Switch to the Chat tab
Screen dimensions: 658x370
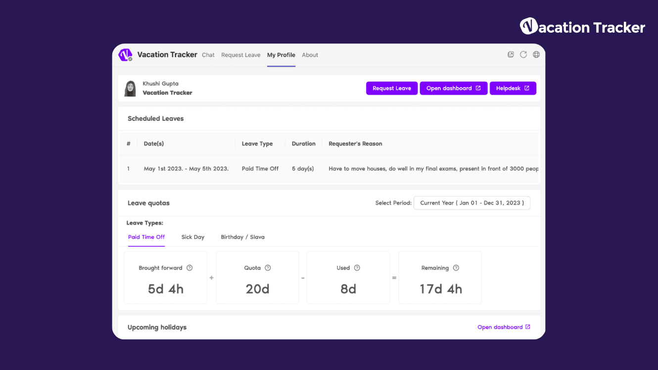(x=208, y=55)
